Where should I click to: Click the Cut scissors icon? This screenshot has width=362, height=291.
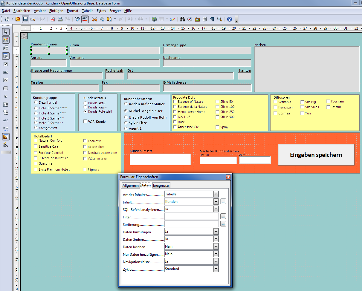(x=95, y=19)
